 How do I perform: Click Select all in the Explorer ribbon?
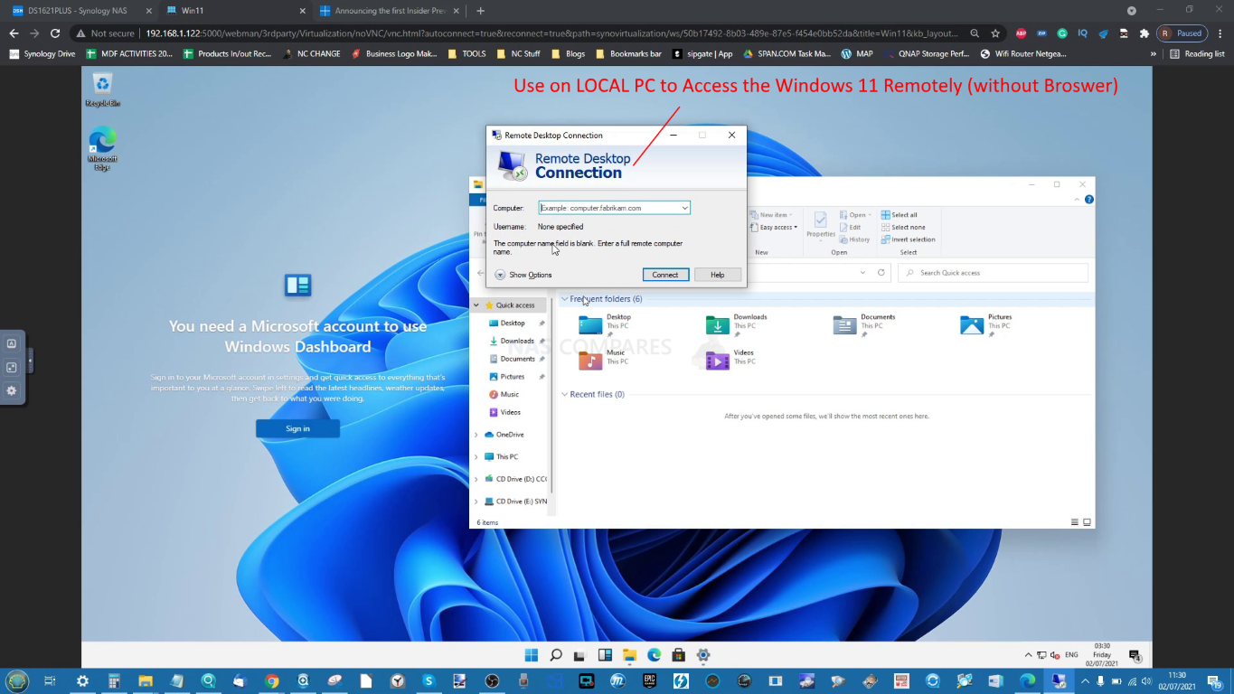point(900,215)
